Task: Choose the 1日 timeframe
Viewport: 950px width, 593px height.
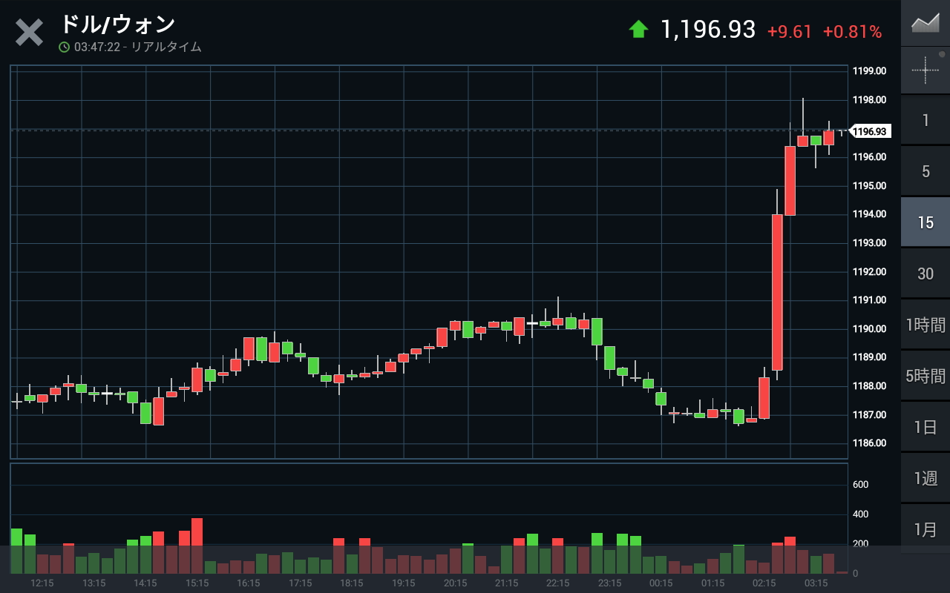Action: tap(926, 427)
